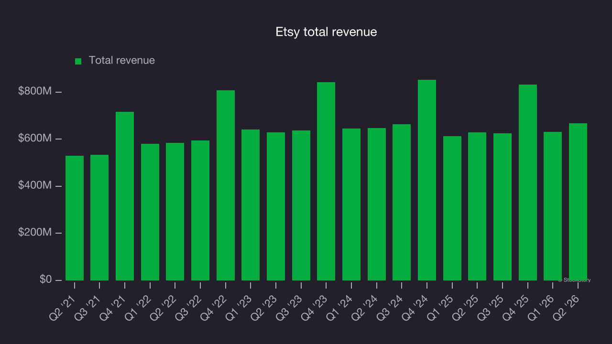
Task: Select the Q1 '22 revenue bar
Action: coord(150,212)
